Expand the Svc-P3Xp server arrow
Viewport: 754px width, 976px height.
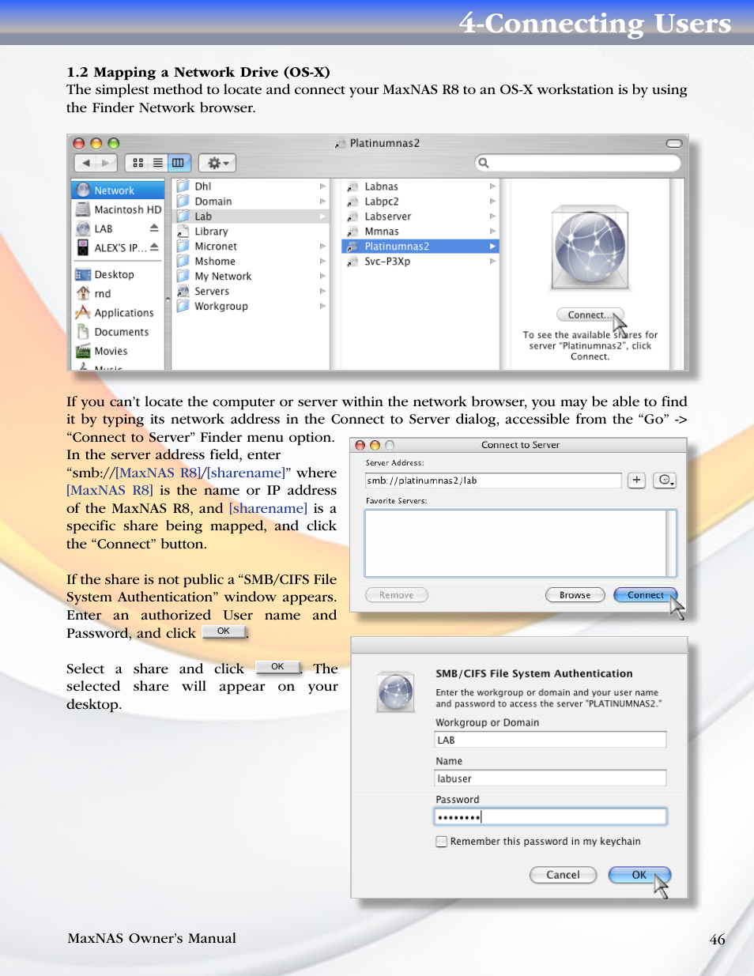click(x=492, y=262)
